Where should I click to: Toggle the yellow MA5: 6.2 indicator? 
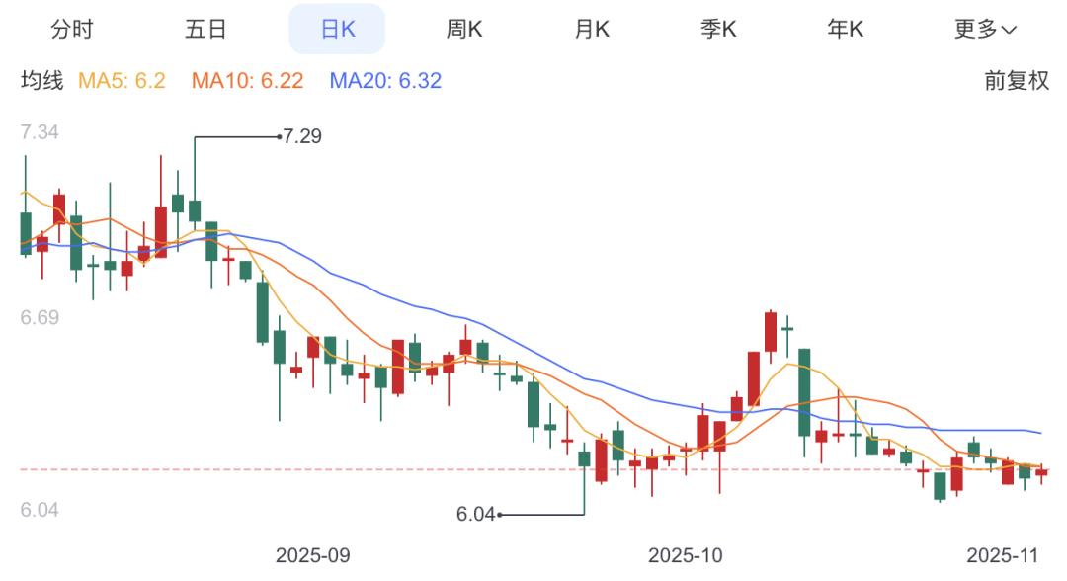point(122,81)
